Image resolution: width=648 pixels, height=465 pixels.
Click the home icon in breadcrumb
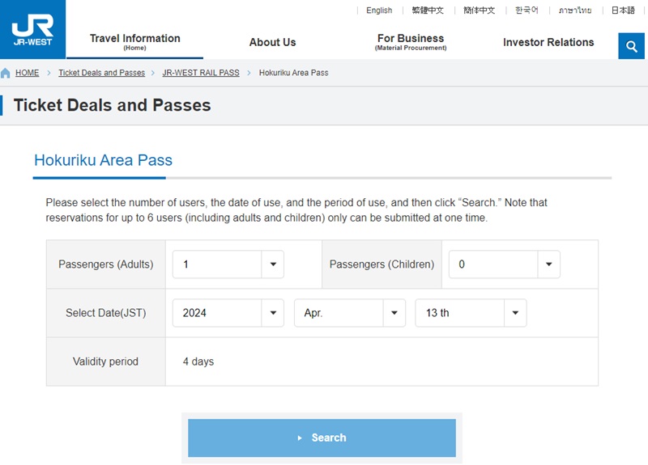pyautogui.click(x=6, y=74)
